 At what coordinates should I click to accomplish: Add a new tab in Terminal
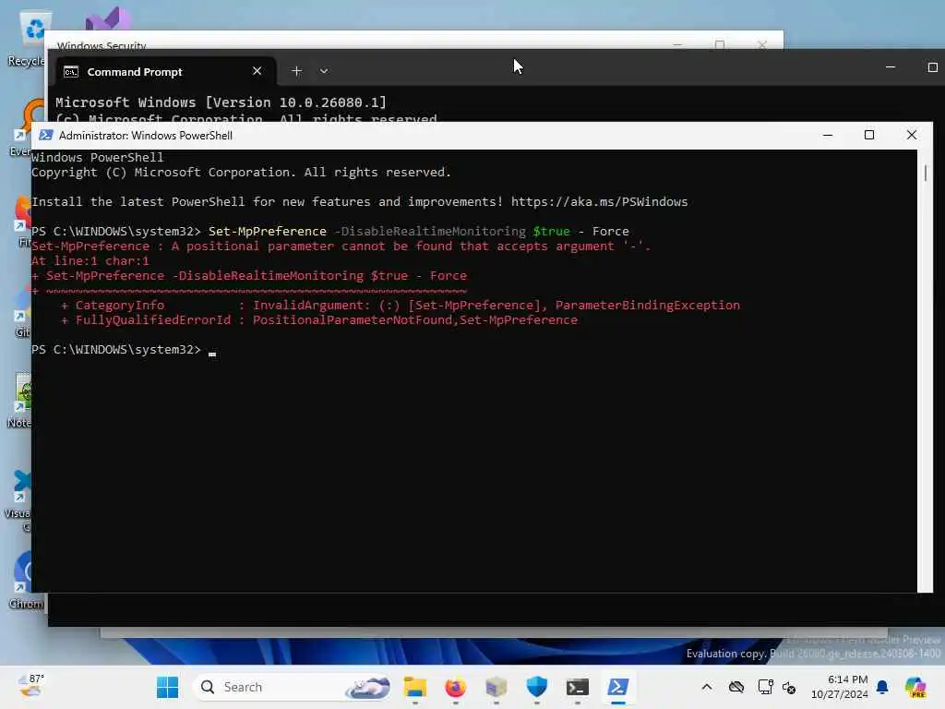296,71
